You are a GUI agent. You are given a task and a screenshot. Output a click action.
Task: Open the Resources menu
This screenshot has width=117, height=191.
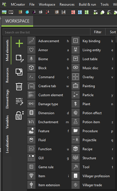pyautogui.click(x=67, y=5)
